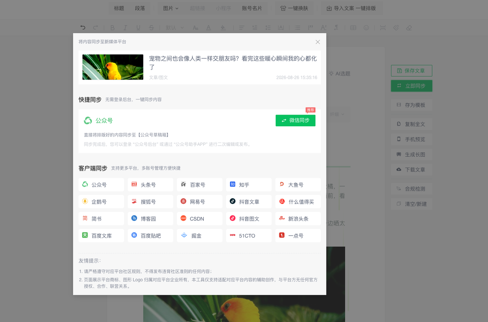Click 复制全文 in the sidebar
The width and height of the screenshot is (488, 322).
412,124
